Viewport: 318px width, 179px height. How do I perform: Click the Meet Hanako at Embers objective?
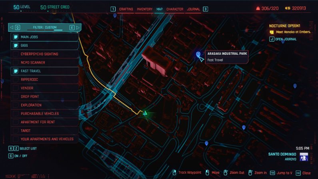coord(293,32)
